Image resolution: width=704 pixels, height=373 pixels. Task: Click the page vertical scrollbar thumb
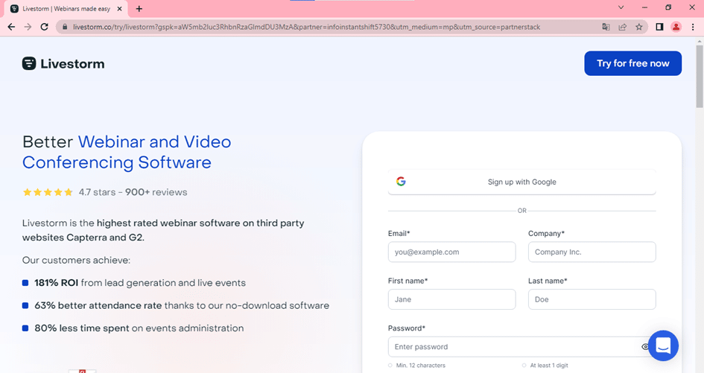(699, 76)
